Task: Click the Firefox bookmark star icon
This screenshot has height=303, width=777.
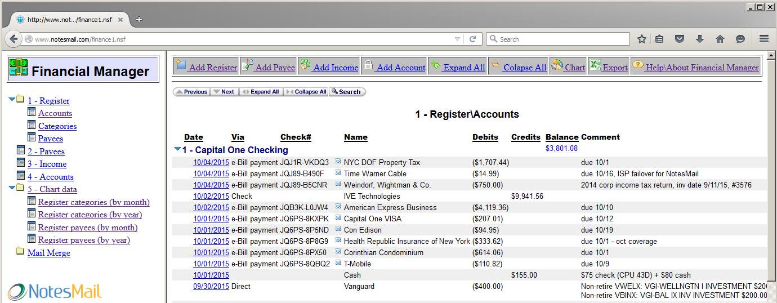Action: point(641,39)
